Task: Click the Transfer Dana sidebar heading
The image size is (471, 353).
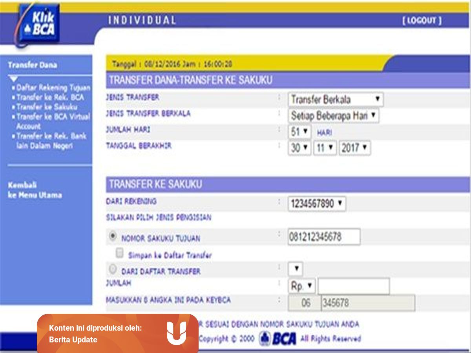Action: point(32,65)
